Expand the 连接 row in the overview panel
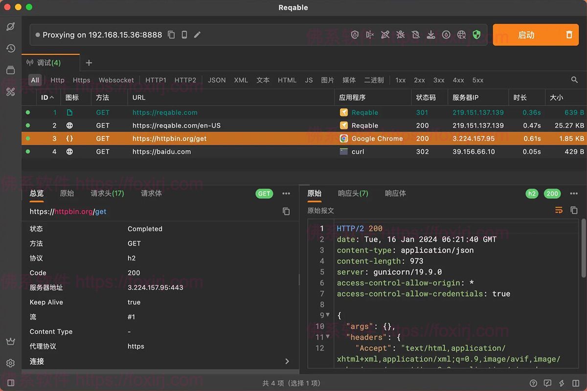 288,361
